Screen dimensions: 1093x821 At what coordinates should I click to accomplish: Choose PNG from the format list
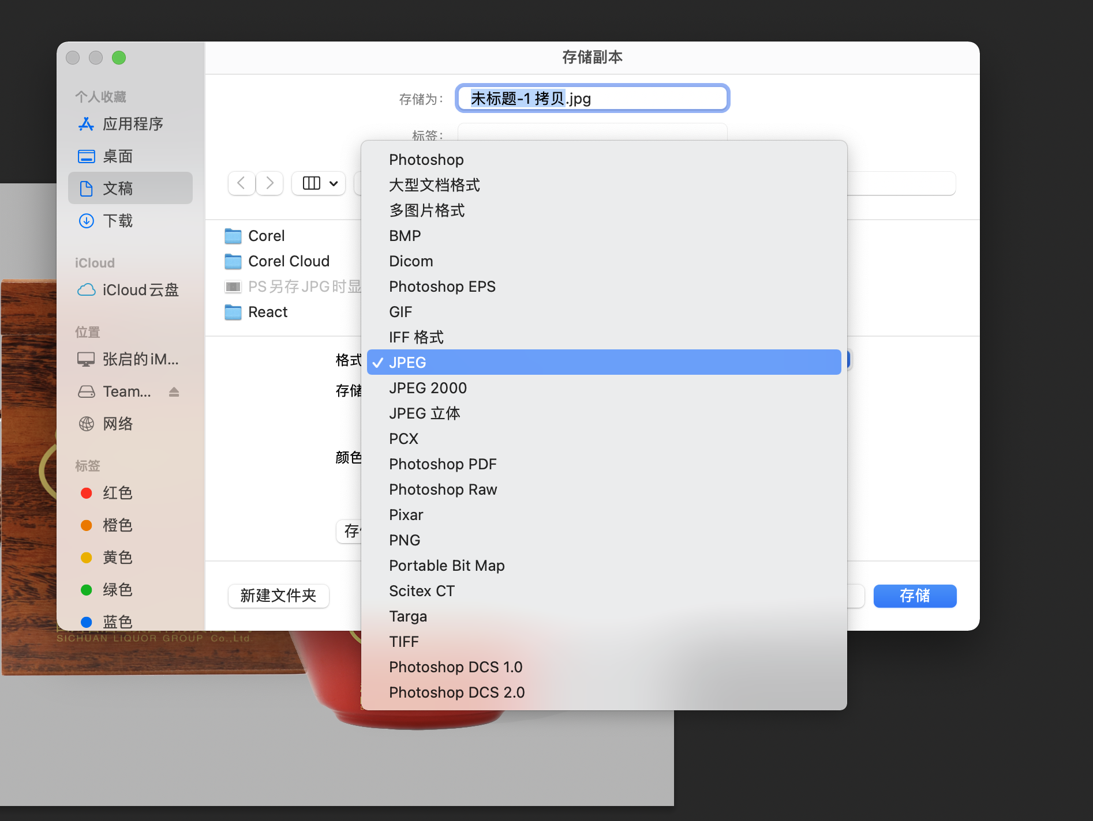[405, 540]
